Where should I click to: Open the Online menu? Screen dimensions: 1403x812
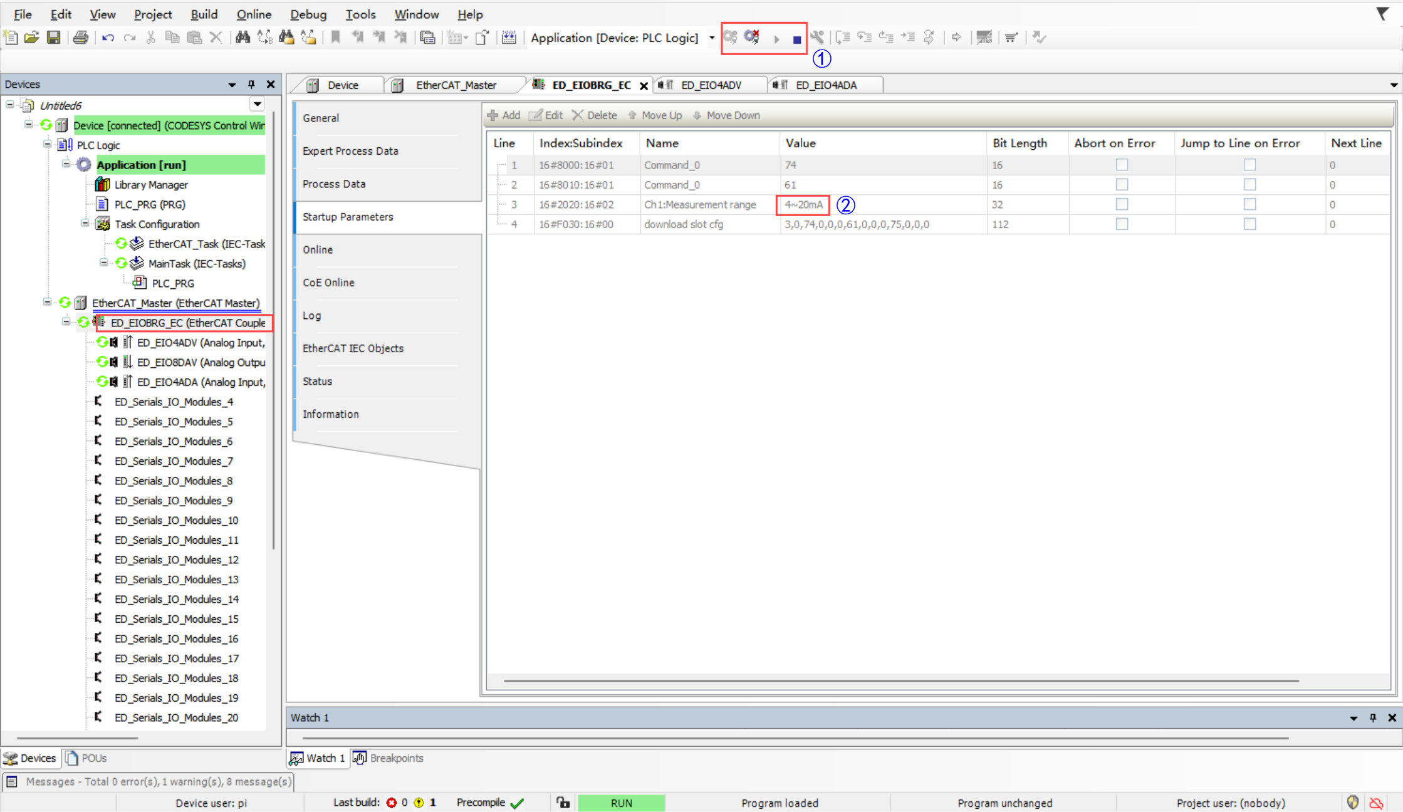(253, 14)
